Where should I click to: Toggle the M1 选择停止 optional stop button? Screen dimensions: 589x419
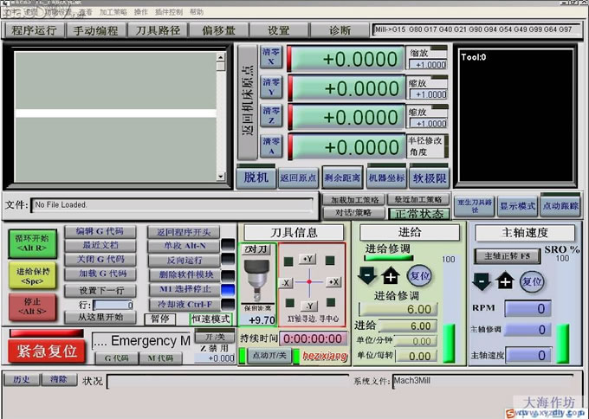point(183,289)
